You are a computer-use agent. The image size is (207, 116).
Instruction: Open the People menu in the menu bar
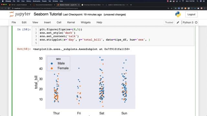tap(44, 1)
